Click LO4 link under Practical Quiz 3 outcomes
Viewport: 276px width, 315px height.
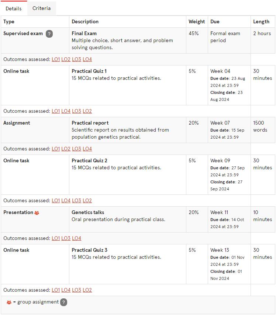coord(66,290)
